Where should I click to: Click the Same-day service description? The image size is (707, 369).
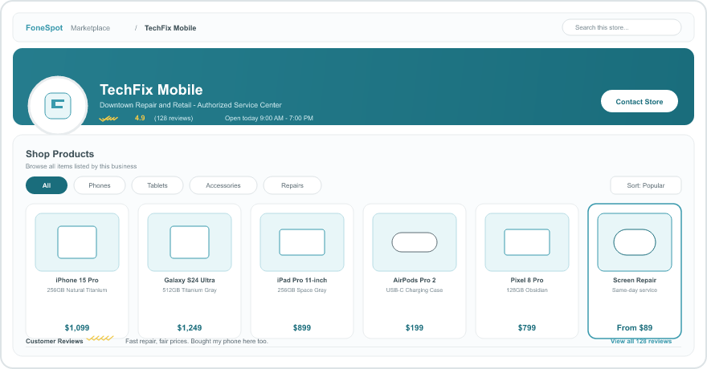[635, 290]
